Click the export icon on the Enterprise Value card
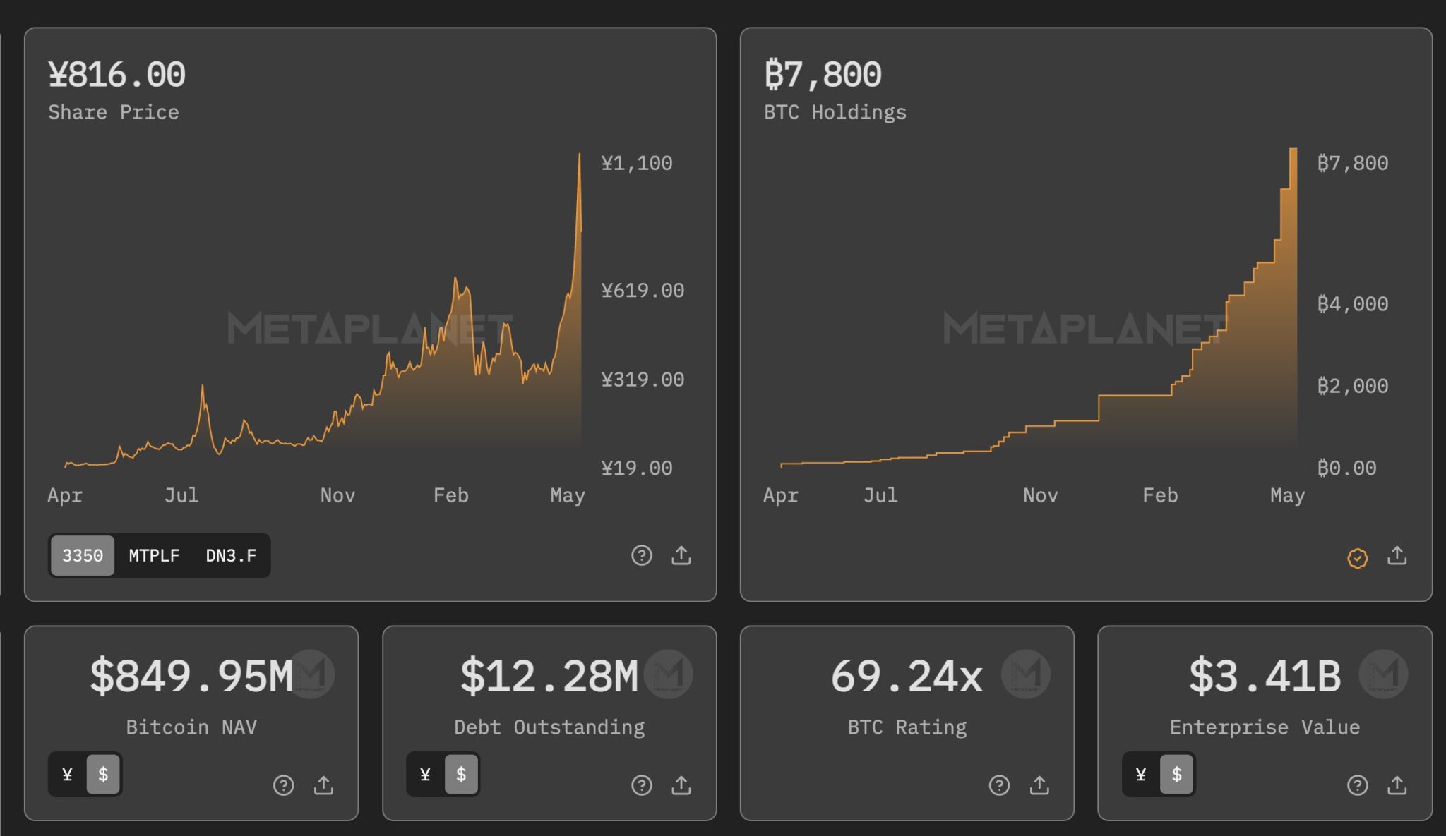Viewport: 1446px width, 836px height. 1397,785
